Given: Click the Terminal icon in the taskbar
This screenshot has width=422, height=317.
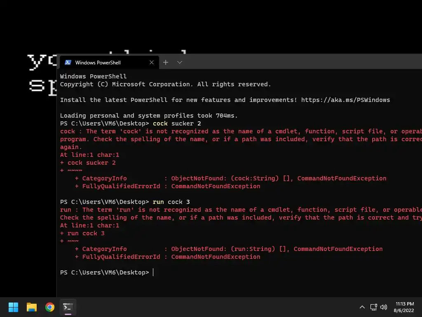Looking at the screenshot, I should point(68,307).
